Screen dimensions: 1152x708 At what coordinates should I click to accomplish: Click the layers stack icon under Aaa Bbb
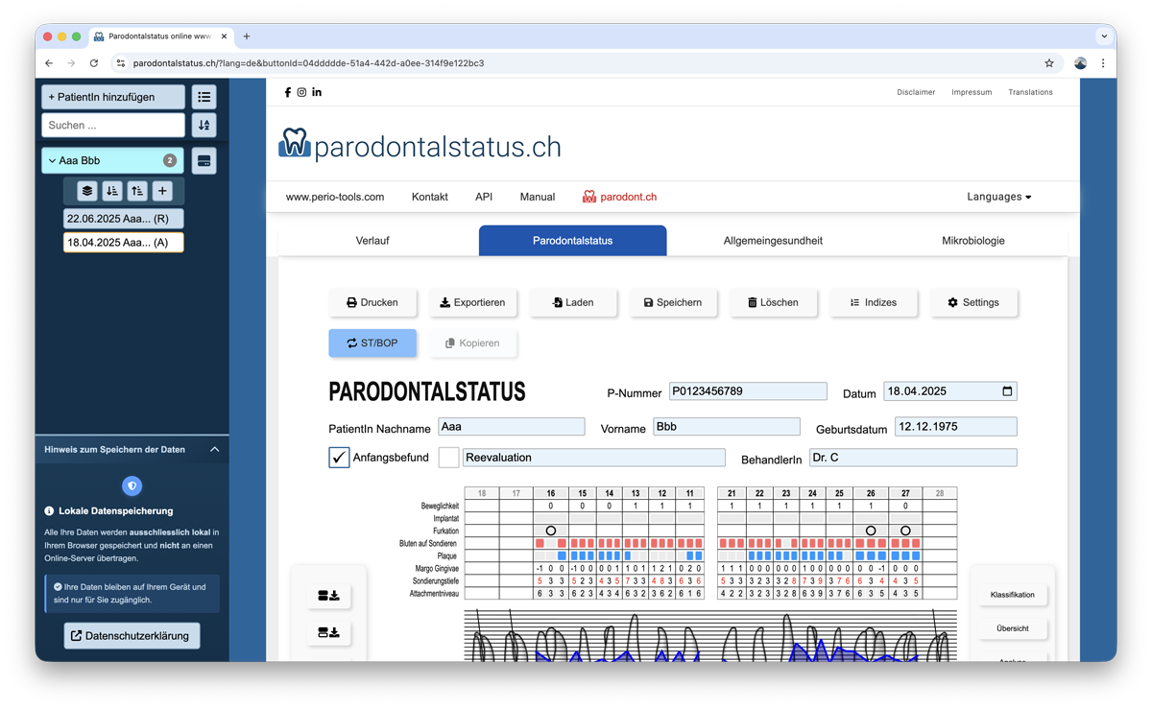87,190
